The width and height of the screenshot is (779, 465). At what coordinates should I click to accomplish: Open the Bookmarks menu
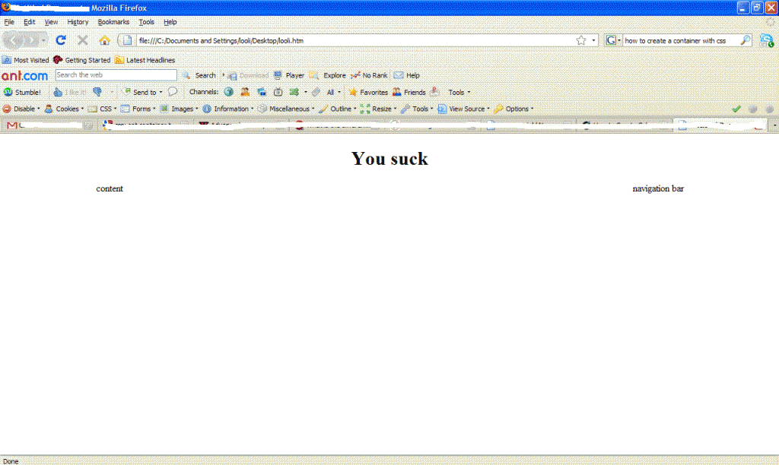tap(113, 22)
